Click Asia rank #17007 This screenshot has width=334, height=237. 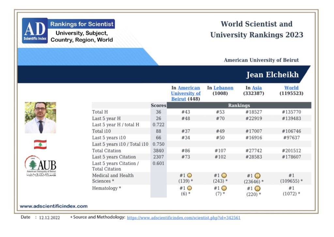(254, 131)
